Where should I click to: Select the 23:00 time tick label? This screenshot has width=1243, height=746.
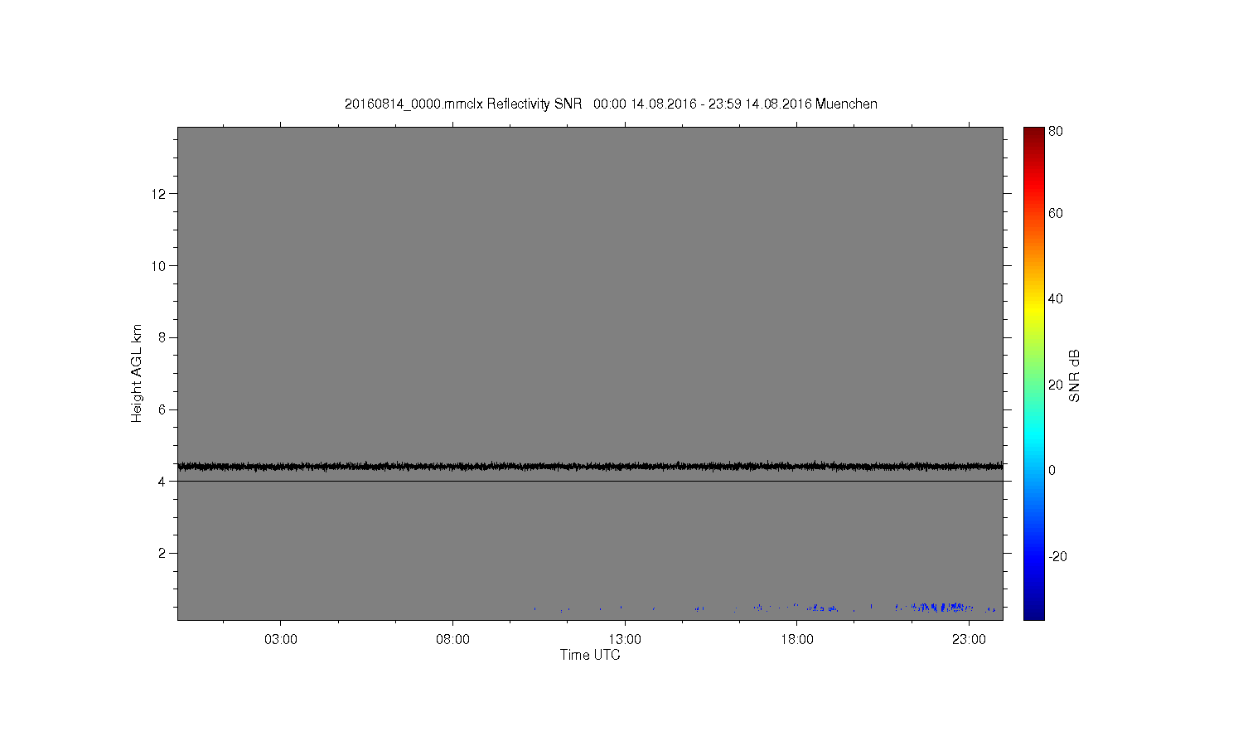969,640
